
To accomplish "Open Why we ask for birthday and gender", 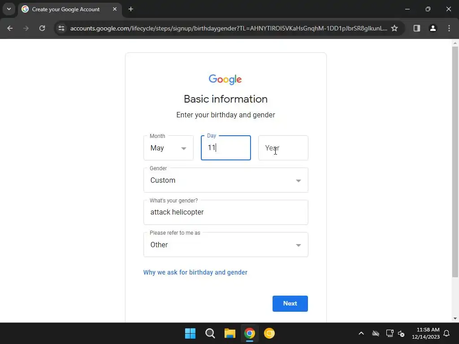I will [195, 272].
